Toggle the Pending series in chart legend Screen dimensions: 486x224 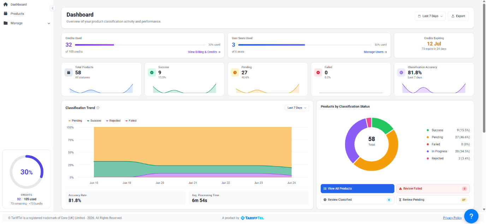pyautogui.click(x=75, y=121)
